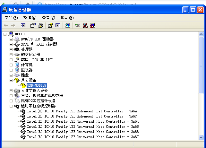
Task: Click the SCSI and RAID controller icon
Action: click(x=17, y=44)
